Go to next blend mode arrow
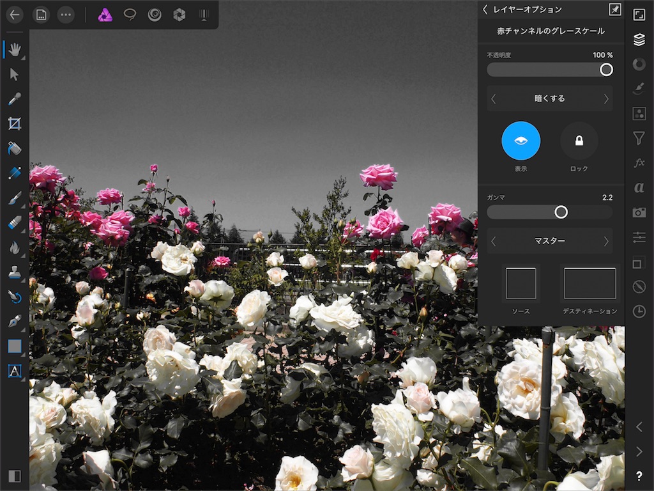The height and width of the screenshot is (491, 654). 606,99
